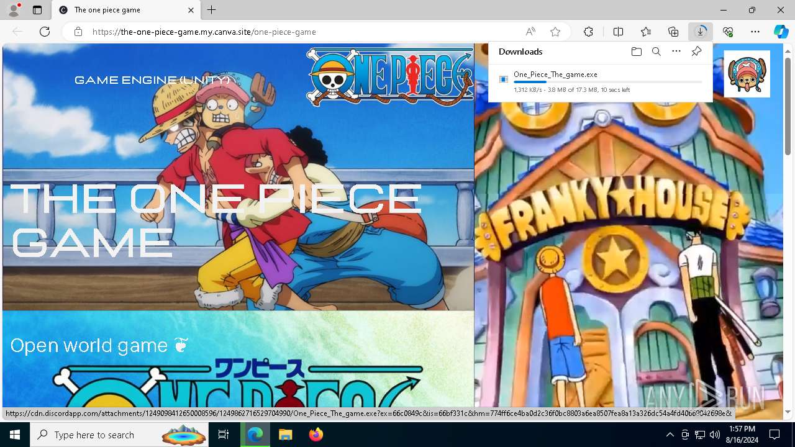Viewport: 795px width, 447px height.
Task: Add this page to favorites with the star
Action: pos(555,32)
